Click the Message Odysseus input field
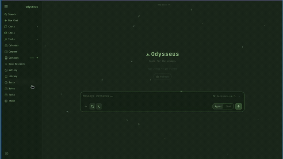Screen dimensions: 283x159 coord(146,96)
